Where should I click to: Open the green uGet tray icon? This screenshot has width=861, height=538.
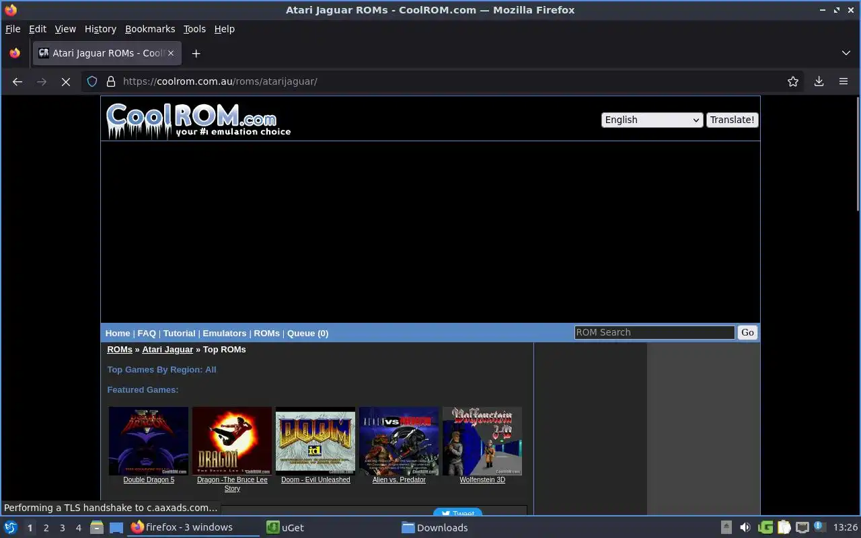point(765,527)
